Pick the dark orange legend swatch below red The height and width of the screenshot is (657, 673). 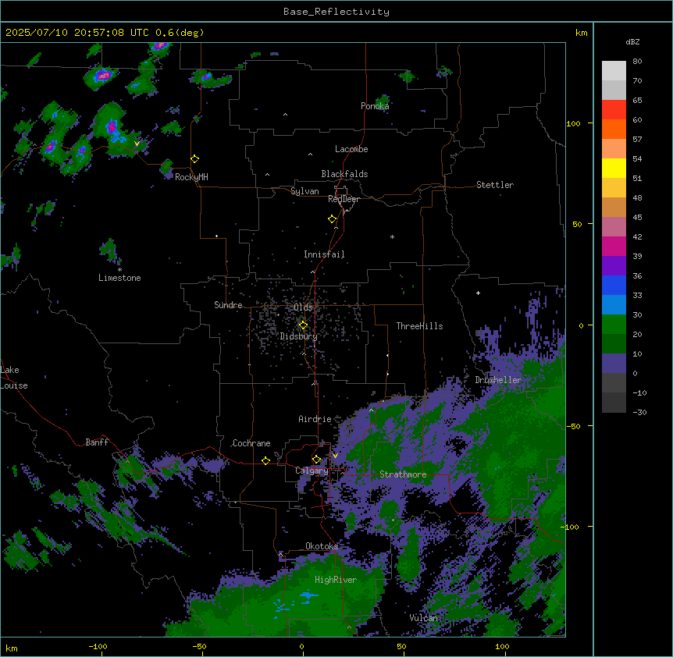coord(614,129)
